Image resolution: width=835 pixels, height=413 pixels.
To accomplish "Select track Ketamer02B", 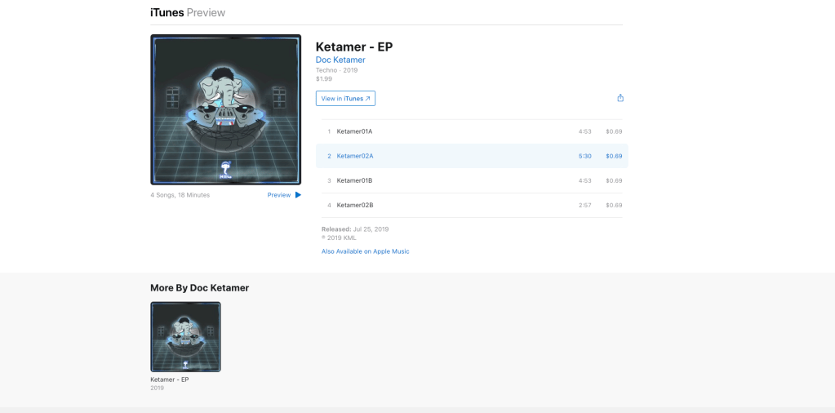I will pyautogui.click(x=472, y=205).
